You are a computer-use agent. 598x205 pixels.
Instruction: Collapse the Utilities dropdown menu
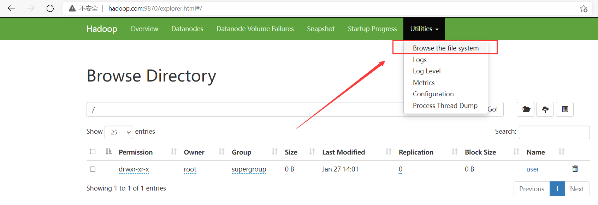pos(424,29)
